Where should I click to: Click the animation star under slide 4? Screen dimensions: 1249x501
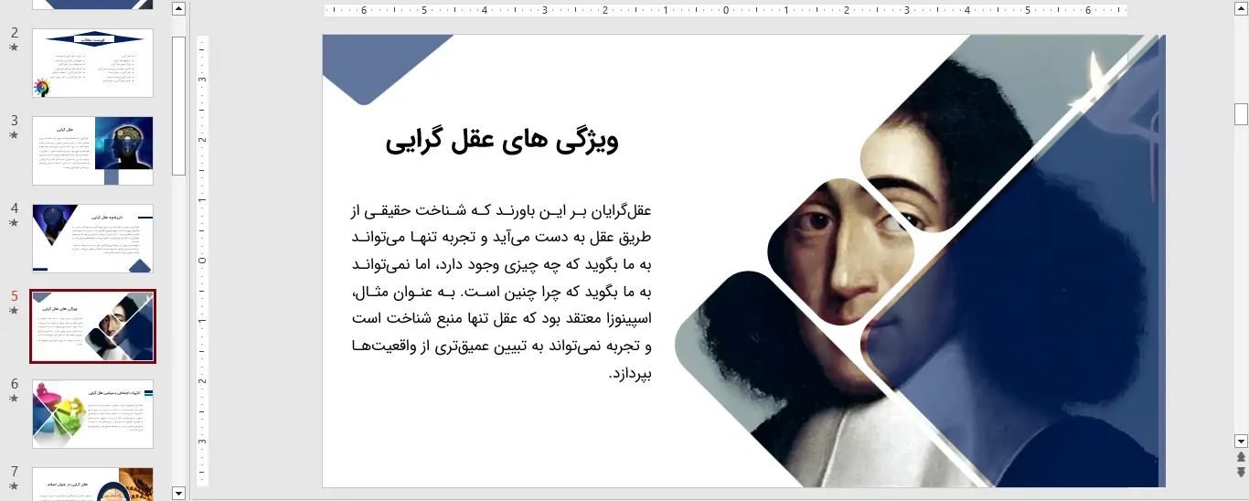coord(14,223)
